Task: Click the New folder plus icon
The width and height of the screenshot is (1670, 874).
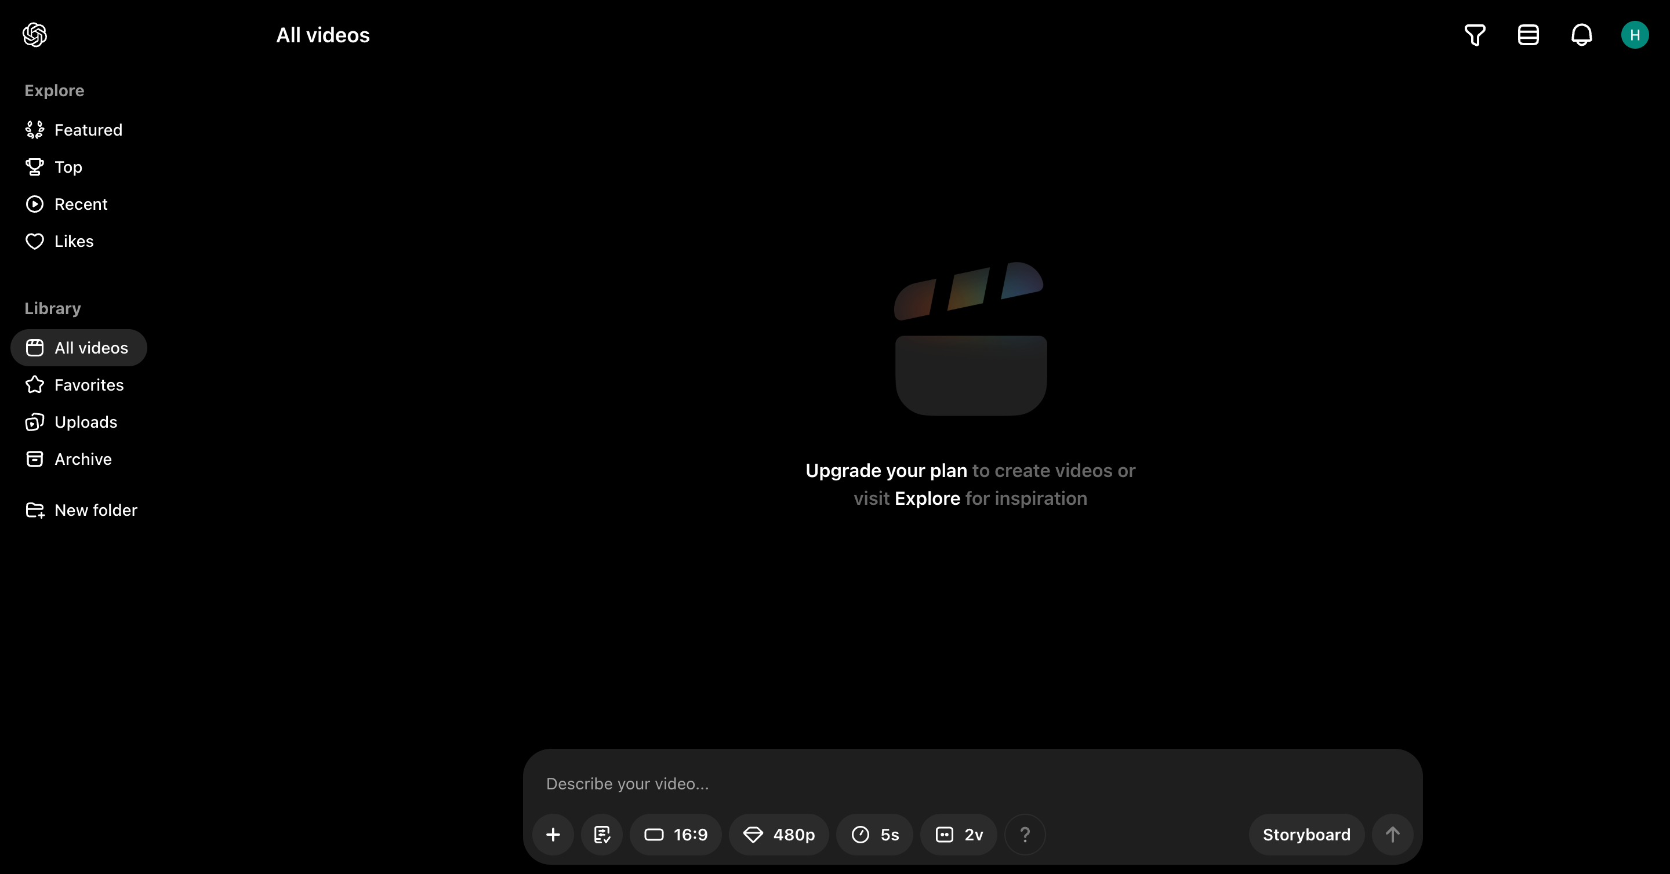Action: pos(35,511)
